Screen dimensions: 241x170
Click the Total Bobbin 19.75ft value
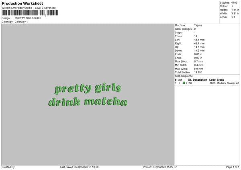click(199, 72)
